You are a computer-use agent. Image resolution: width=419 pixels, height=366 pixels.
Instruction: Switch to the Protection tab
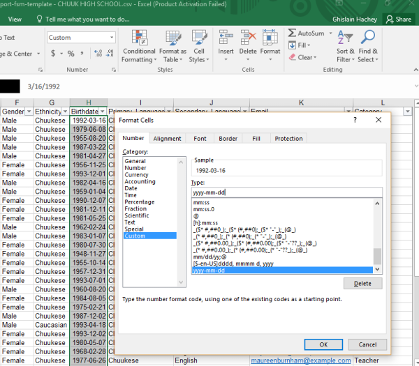pos(288,139)
